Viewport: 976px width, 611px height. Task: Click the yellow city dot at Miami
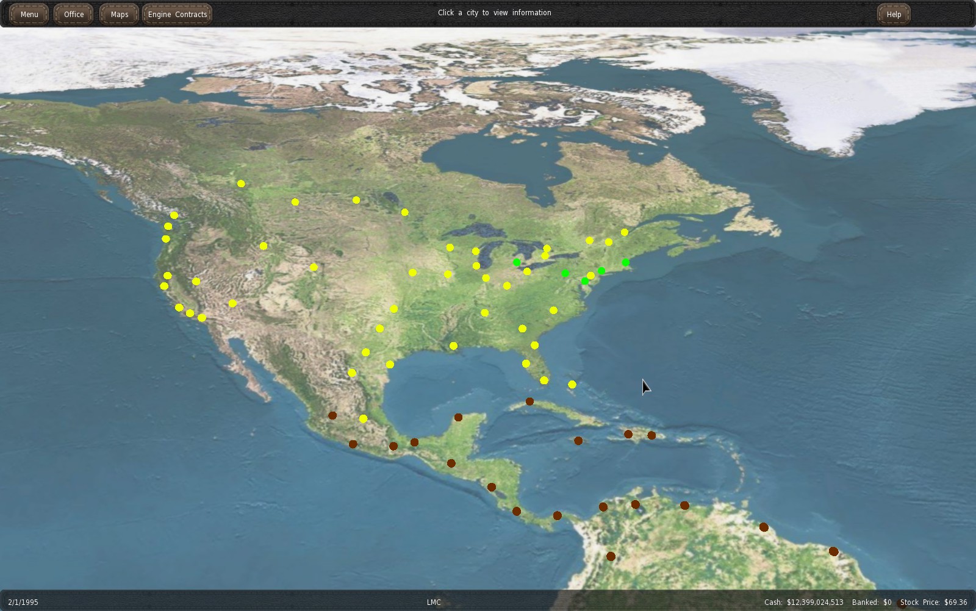tap(544, 381)
